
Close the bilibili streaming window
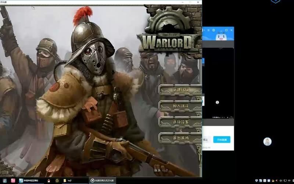coord(232,30)
